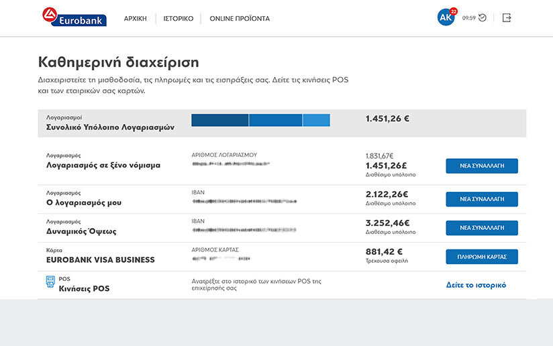The image size is (553, 346).
Task: Click the 2.122,26€ balance
Action: [387, 194]
